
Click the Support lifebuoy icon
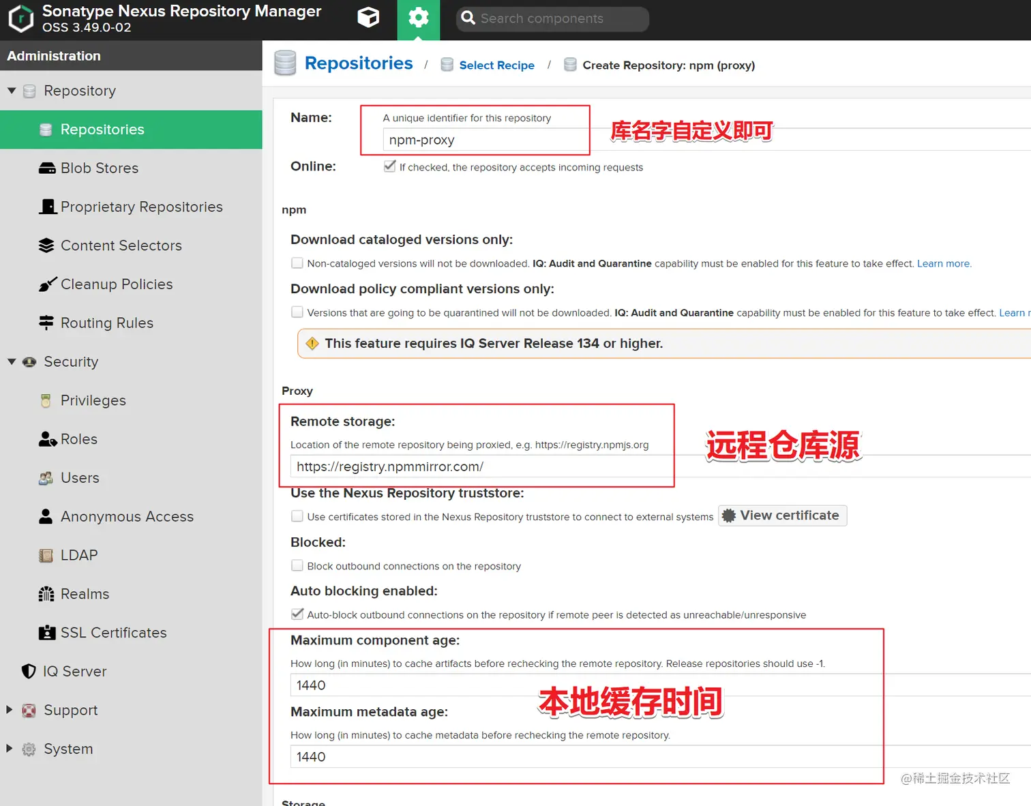click(29, 711)
